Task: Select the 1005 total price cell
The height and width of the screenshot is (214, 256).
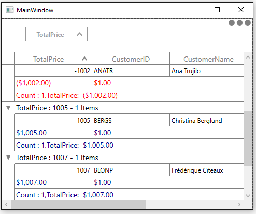Action: coord(53,120)
